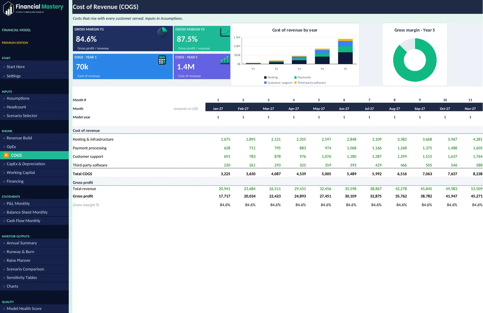Open CapEx & Depreciation sheet
The height and width of the screenshot is (313, 483).
coord(34,164)
